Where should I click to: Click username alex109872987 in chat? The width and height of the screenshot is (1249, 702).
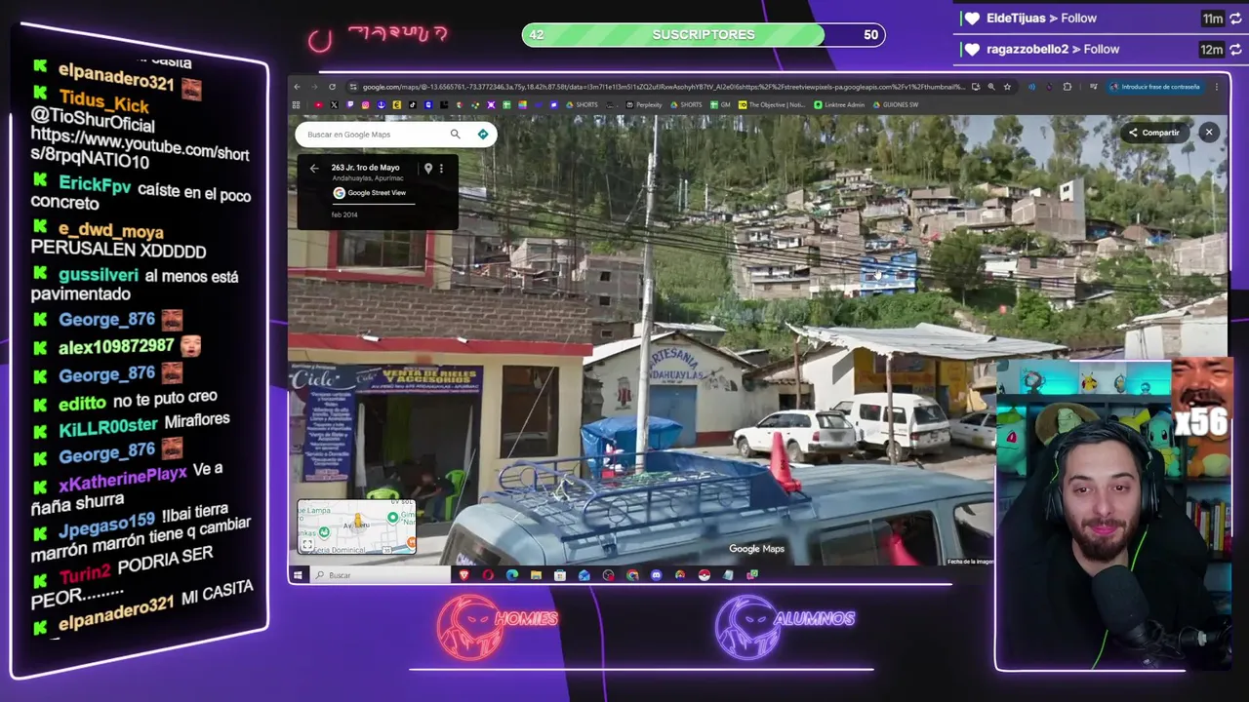coord(115,346)
